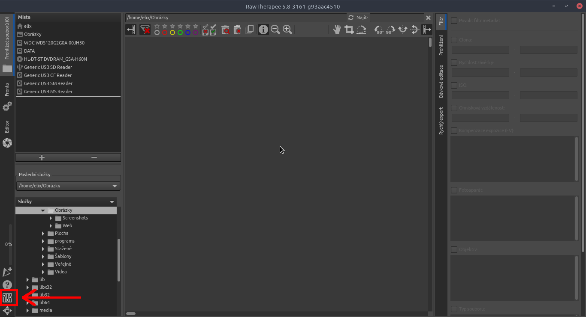586x317 pixels.
Task: Tick the Objektiv checkbox
Action: pos(454,249)
